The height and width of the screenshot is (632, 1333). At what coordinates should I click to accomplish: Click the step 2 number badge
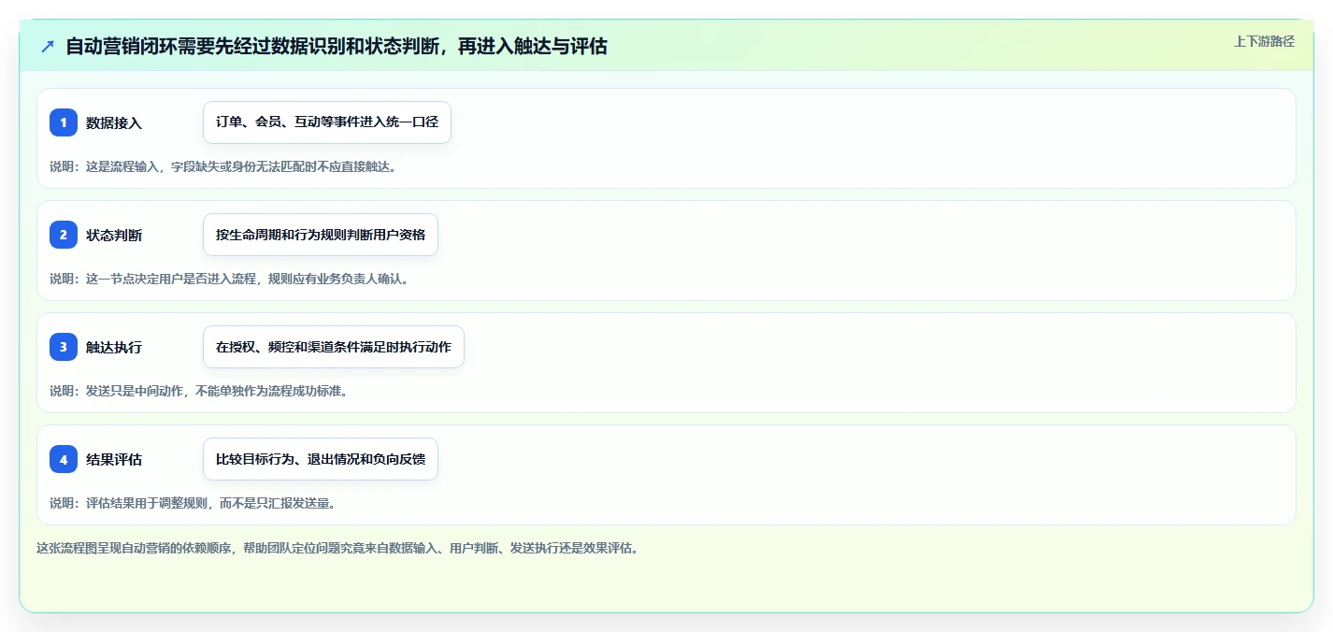(x=64, y=235)
